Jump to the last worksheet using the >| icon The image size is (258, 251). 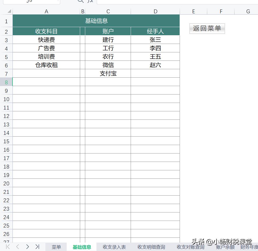click(38, 247)
